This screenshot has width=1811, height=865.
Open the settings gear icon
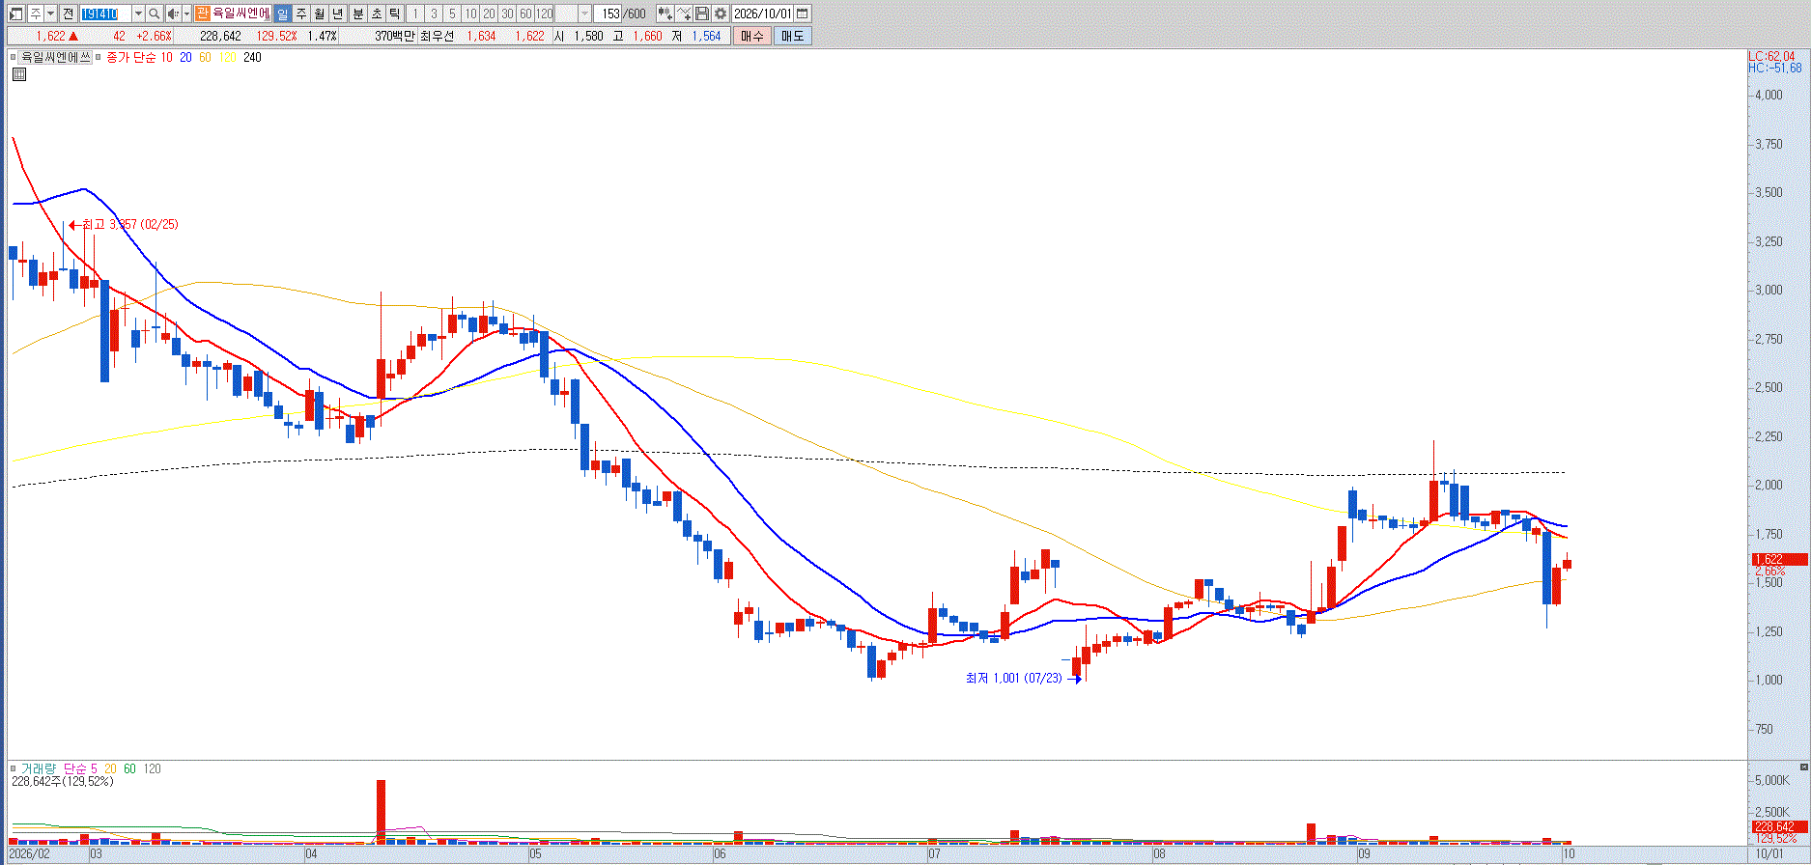[x=721, y=14]
